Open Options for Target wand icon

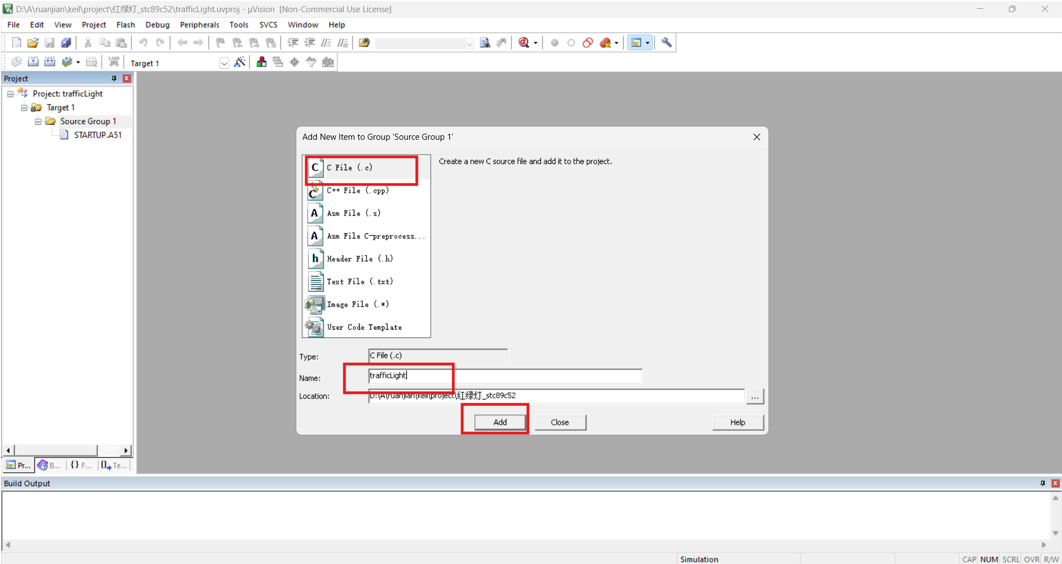point(240,62)
